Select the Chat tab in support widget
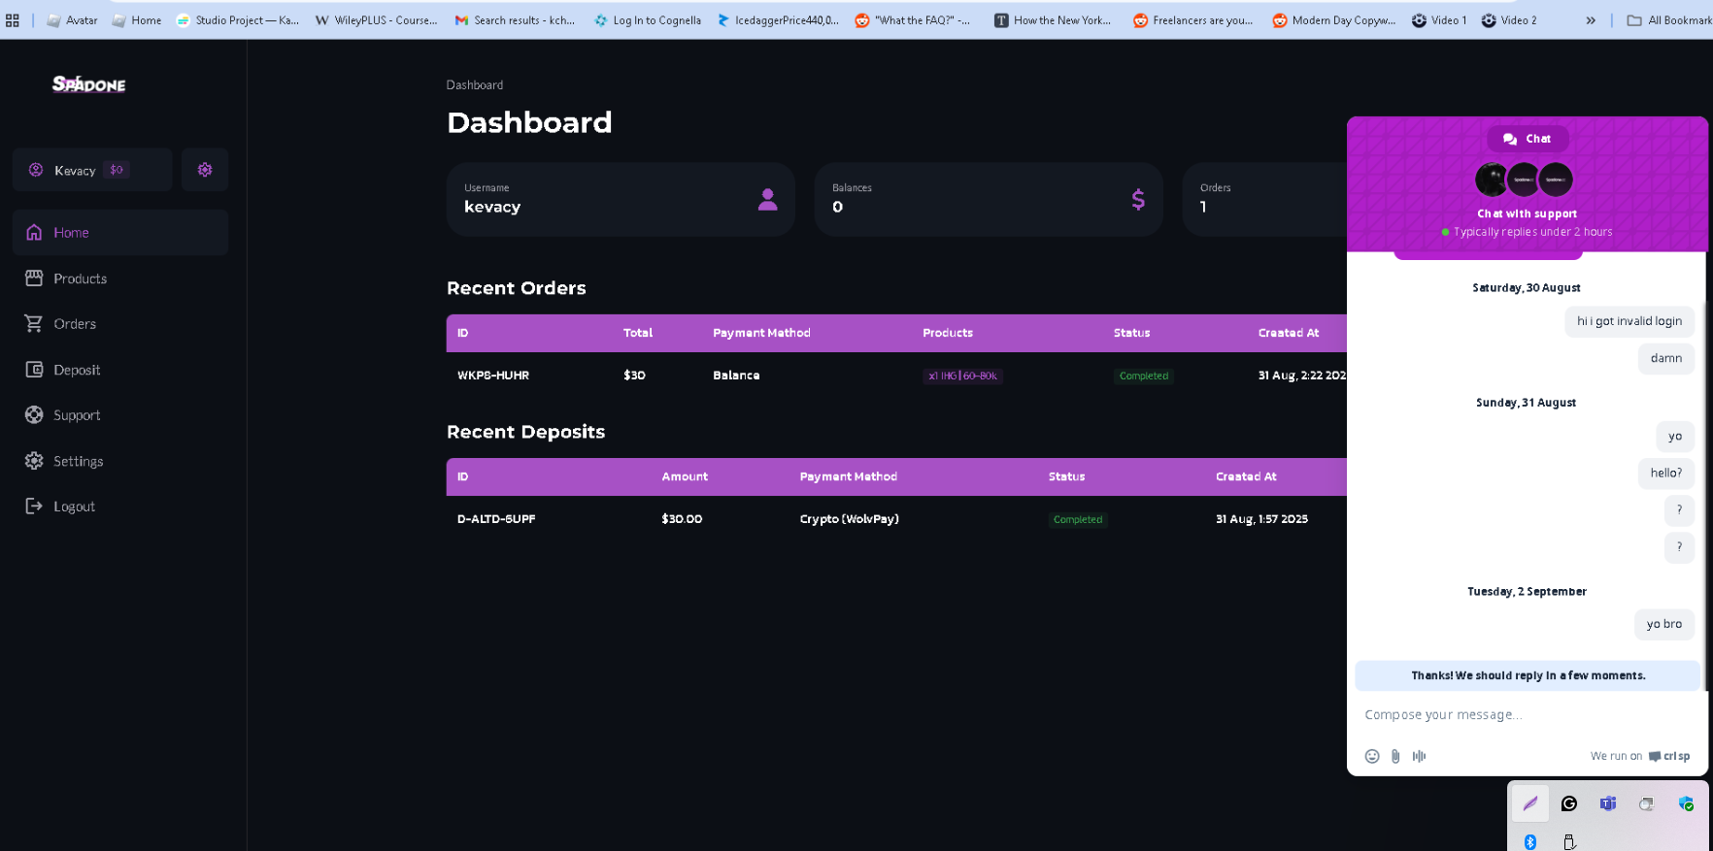Viewport: 1713px width, 851px height. (1528, 139)
